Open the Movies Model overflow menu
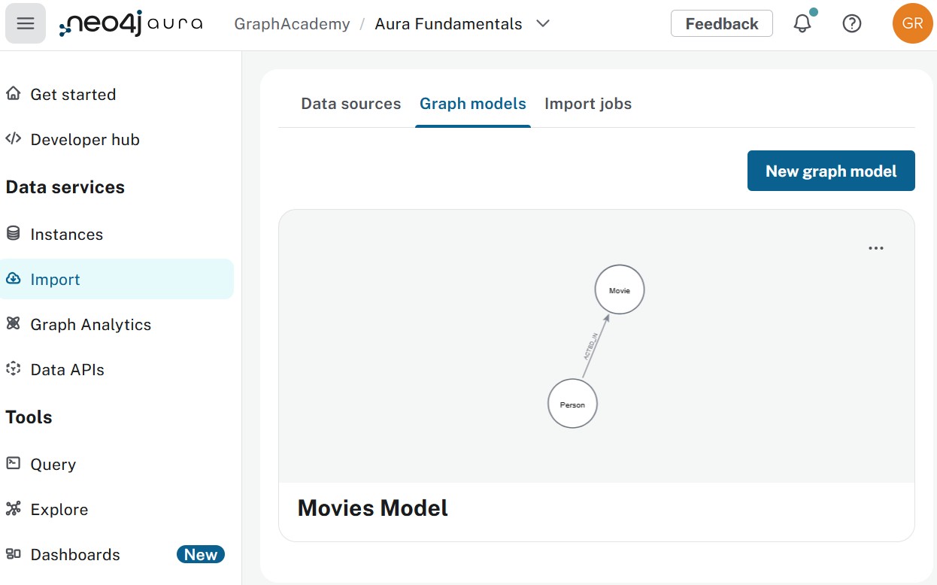 875,247
